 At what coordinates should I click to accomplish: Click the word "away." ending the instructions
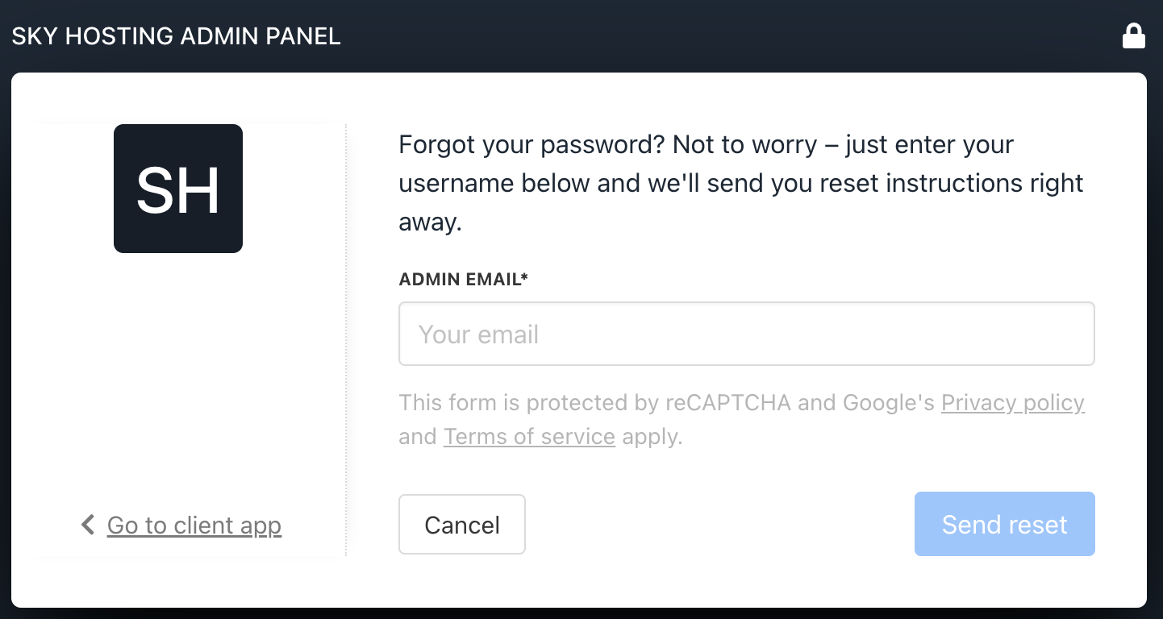pyautogui.click(x=430, y=222)
